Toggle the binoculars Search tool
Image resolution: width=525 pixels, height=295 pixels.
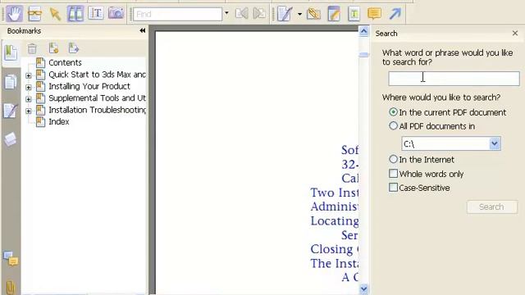[x=75, y=14]
